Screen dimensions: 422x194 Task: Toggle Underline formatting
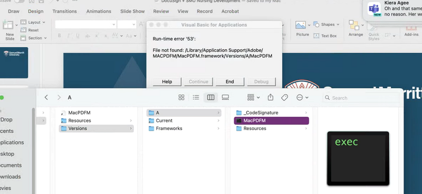point(77,36)
